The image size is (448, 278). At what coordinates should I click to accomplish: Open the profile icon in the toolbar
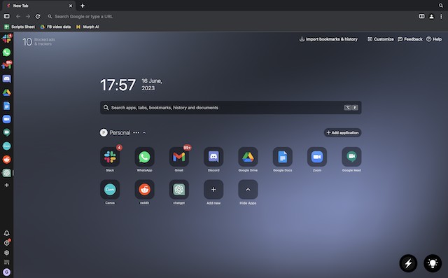pos(431,17)
